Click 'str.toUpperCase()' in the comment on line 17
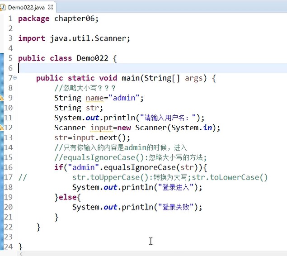Image resolution: width=287 pixels, height=256 pixels. pyautogui.click(x=111, y=177)
